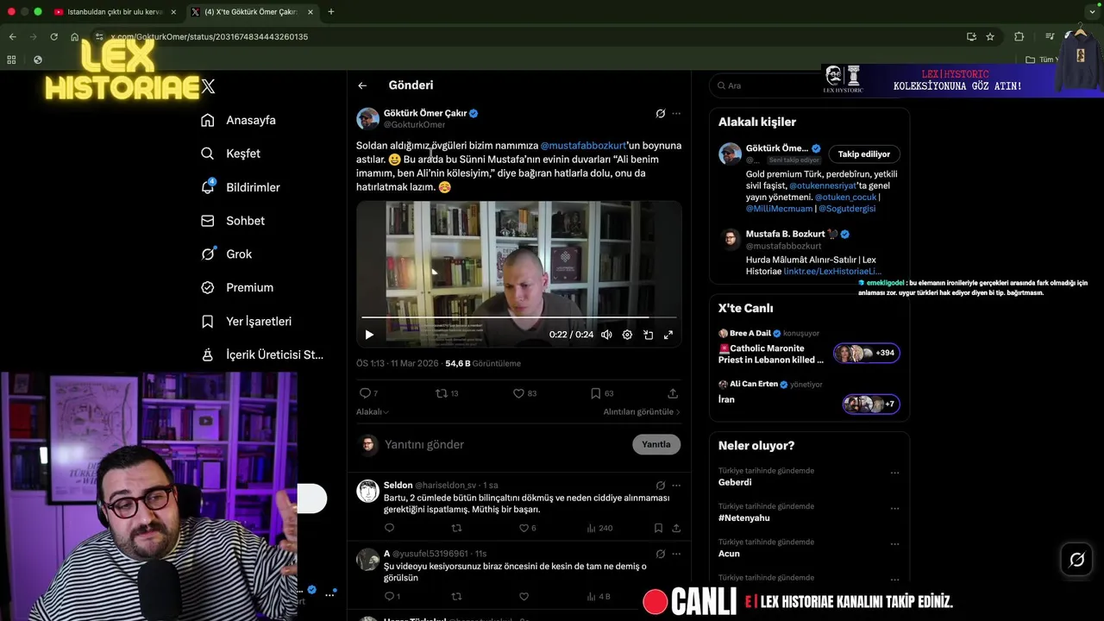Open Alıntıları görüntüle link

(x=642, y=412)
